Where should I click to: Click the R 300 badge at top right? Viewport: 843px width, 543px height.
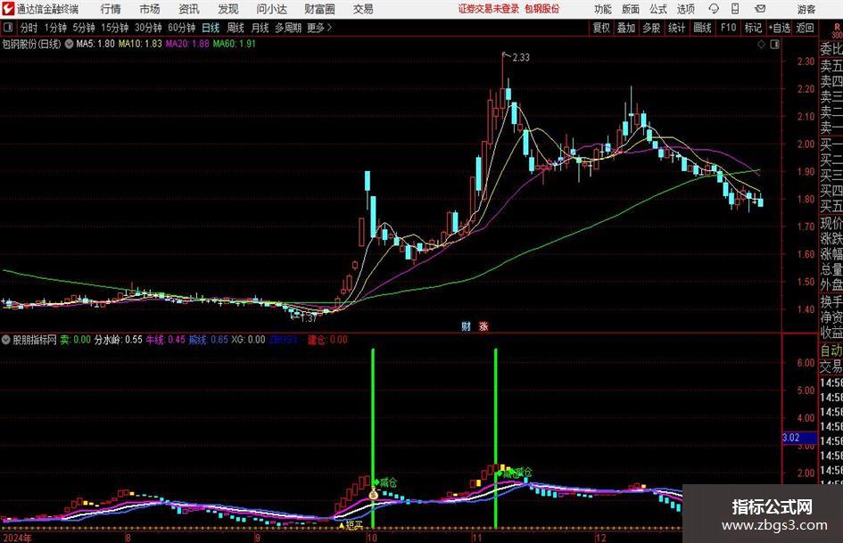(837, 31)
